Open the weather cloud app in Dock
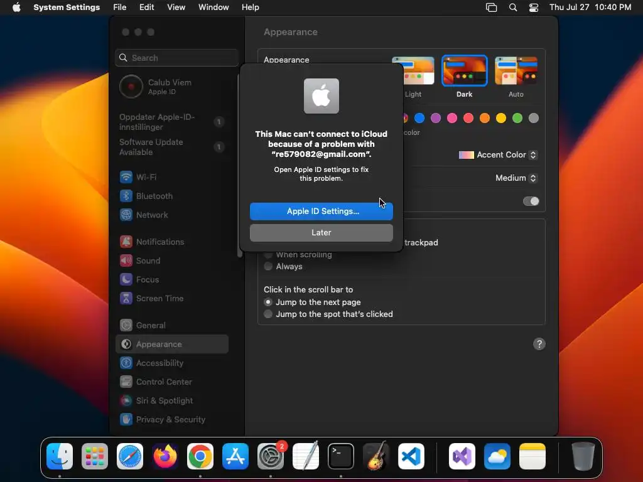 pos(497,456)
